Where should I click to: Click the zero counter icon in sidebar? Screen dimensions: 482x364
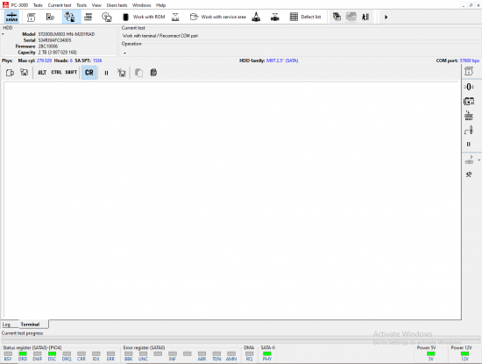pos(469,87)
